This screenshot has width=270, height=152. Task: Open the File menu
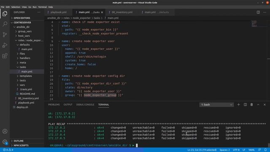click(3, 7)
